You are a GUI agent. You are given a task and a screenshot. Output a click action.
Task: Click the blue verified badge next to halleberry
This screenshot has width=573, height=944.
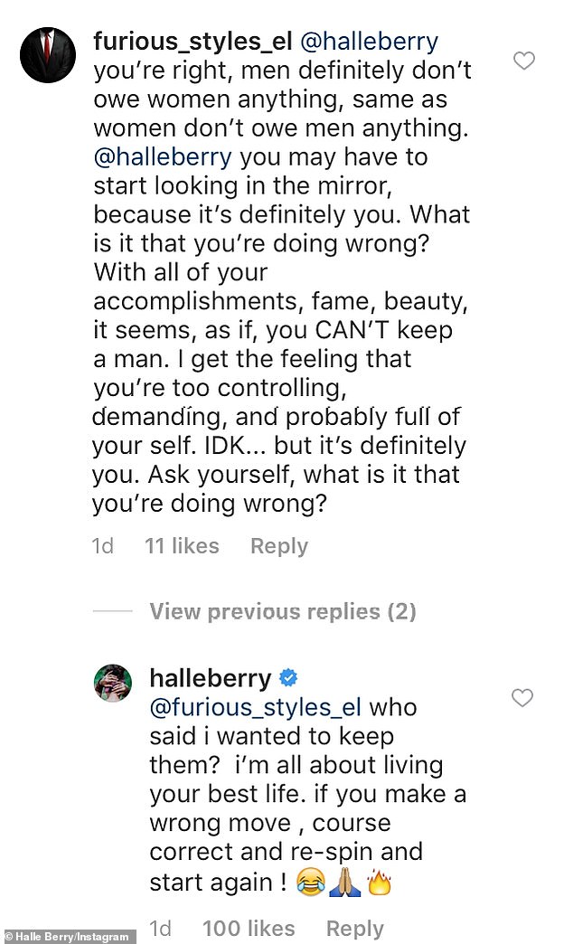[291, 678]
